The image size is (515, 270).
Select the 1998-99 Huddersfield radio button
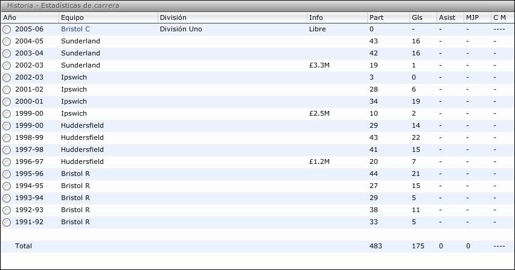click(7, 138)
